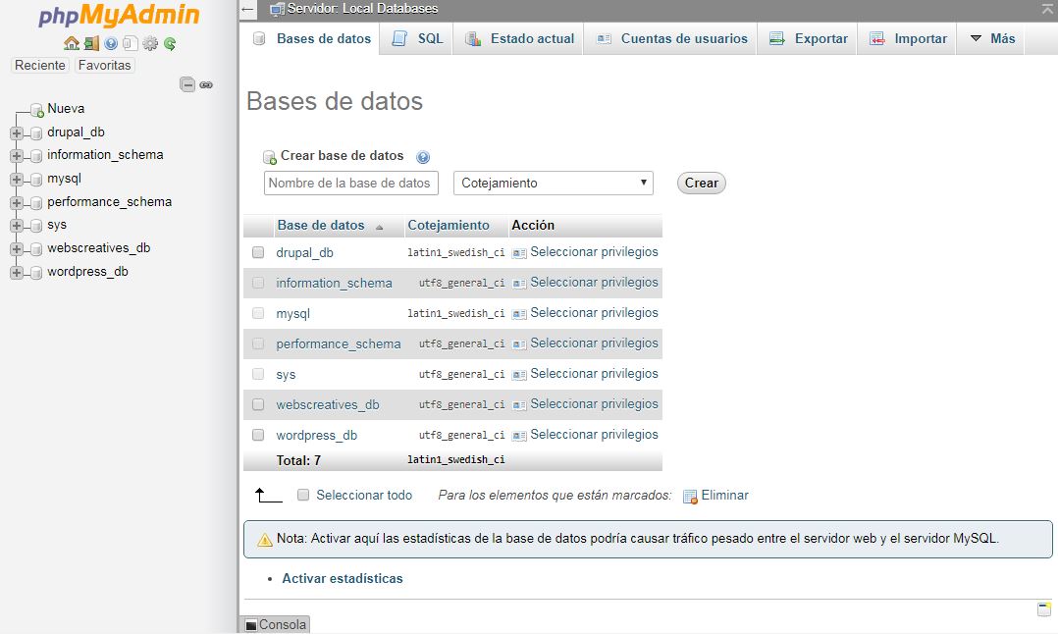
Task: Open Cuentas de usuarios tab
Action: [672, 38]
